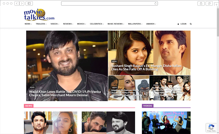Click the browser share icon
Viewport: 219px width, 134px height.
(201, 3)
